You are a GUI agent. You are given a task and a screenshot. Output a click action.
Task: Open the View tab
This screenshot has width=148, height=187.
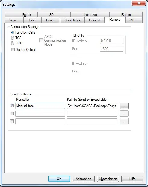tap(14, 20)
